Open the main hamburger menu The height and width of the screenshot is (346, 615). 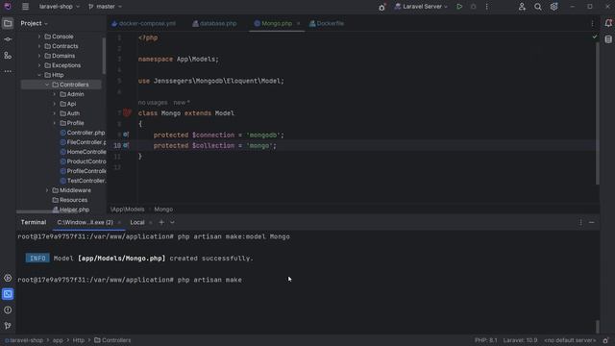pos(26,7)
